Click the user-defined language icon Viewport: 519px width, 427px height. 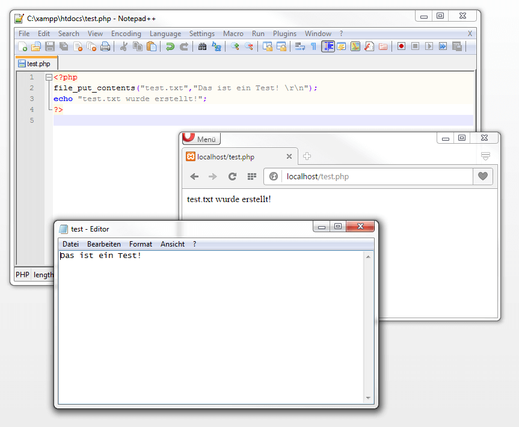coord(342,46)
